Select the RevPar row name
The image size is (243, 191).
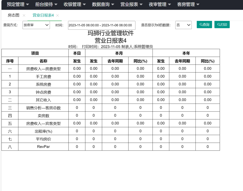tap(43, 147)
